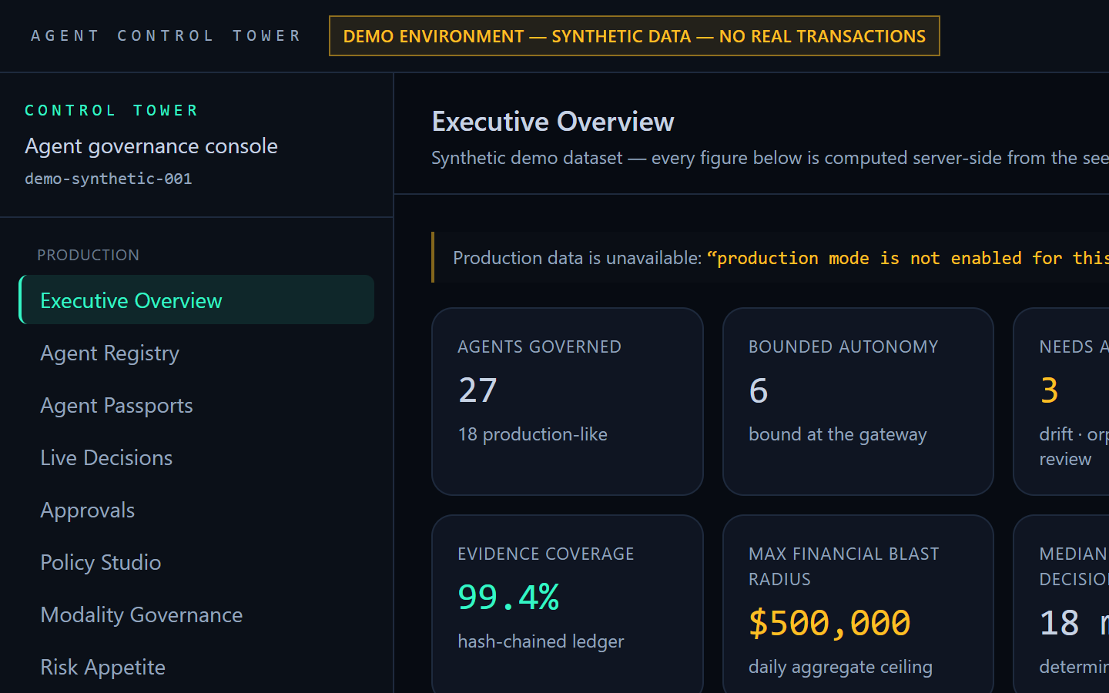Click the BOUNDED AUTONOMY card label
This screenshot has width=1109, height=693.
[843, 346]
